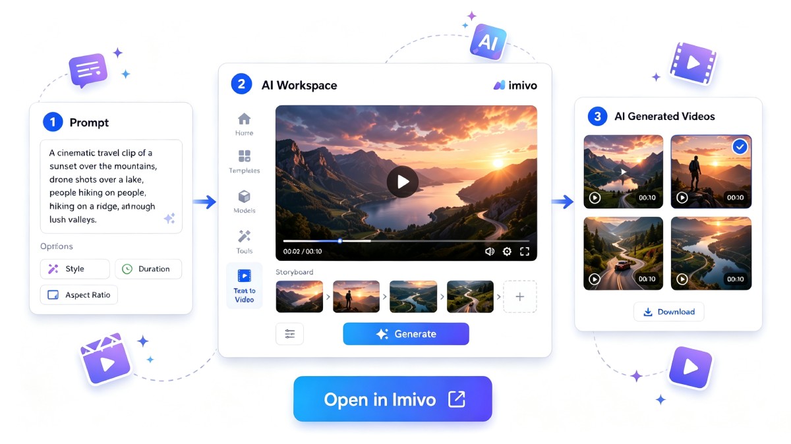Viewport: 791px width, 444px height.
Task: Click the Generate button
Action: click(x=406, y=334)
